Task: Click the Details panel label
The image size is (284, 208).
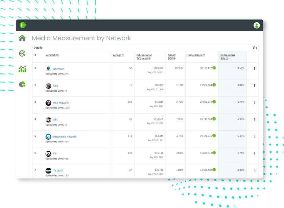Action: 38,48
